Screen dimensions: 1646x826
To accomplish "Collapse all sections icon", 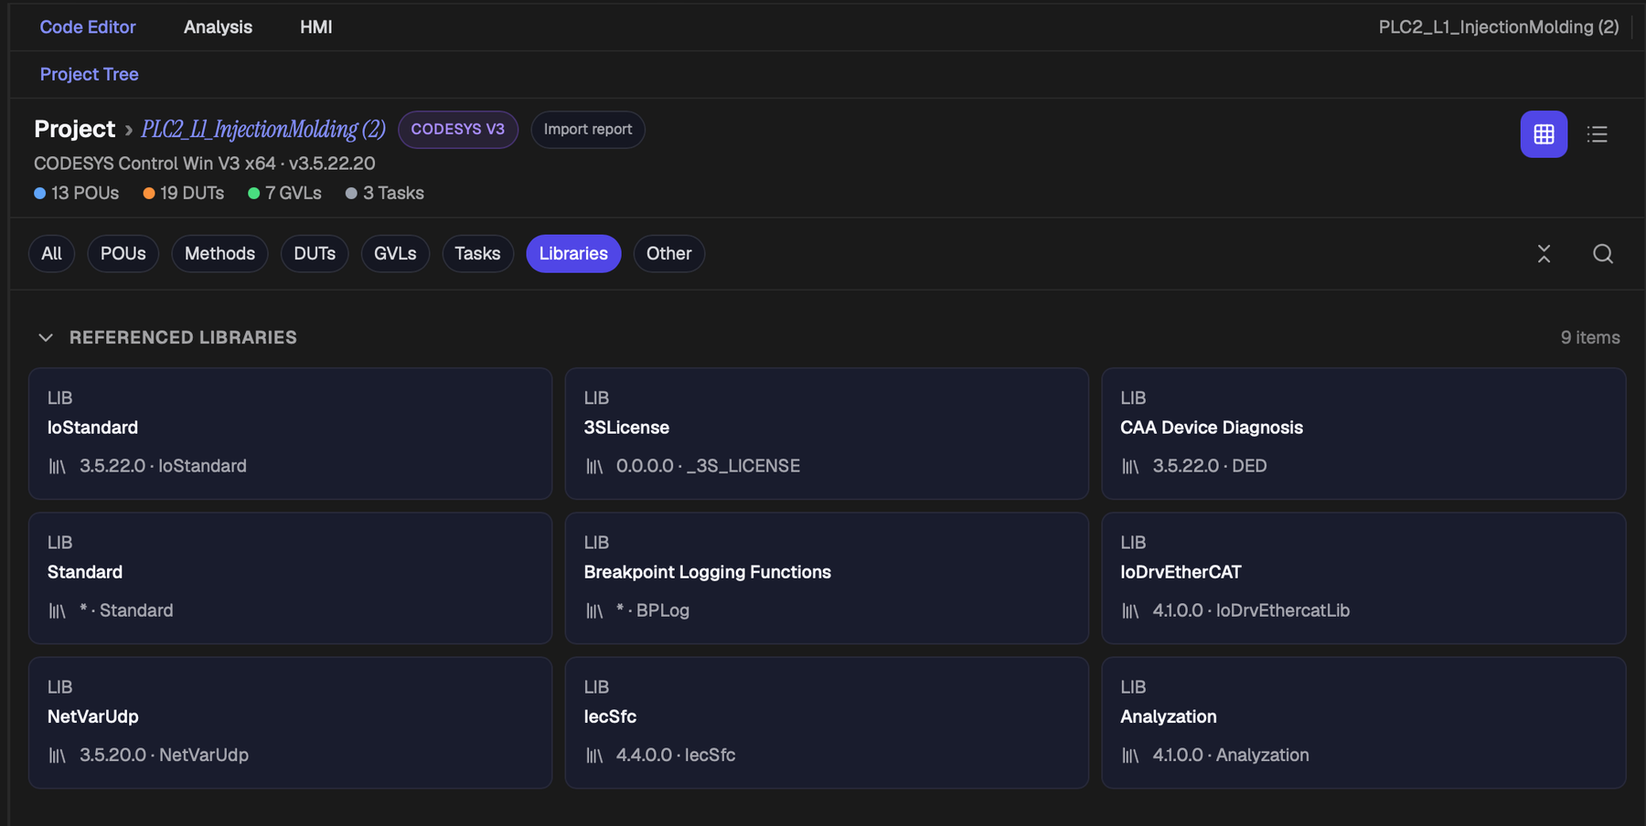I will pos(1544,254).
